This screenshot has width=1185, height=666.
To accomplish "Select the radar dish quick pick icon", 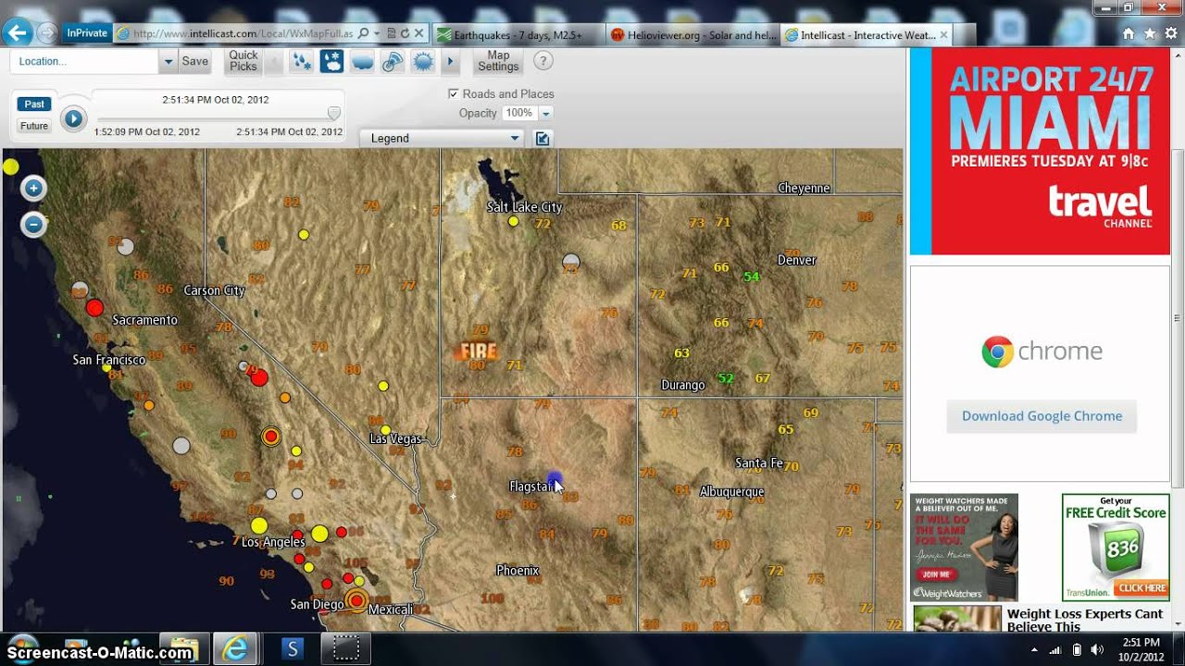I will [393, 62].
